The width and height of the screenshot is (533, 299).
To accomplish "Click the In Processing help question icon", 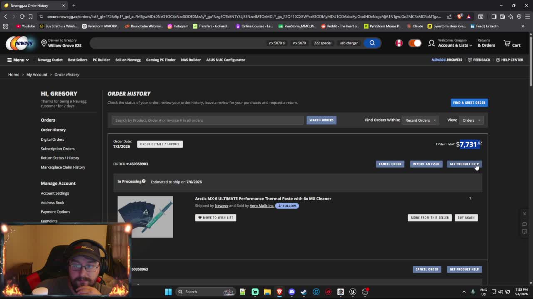I will pos(144,181).
